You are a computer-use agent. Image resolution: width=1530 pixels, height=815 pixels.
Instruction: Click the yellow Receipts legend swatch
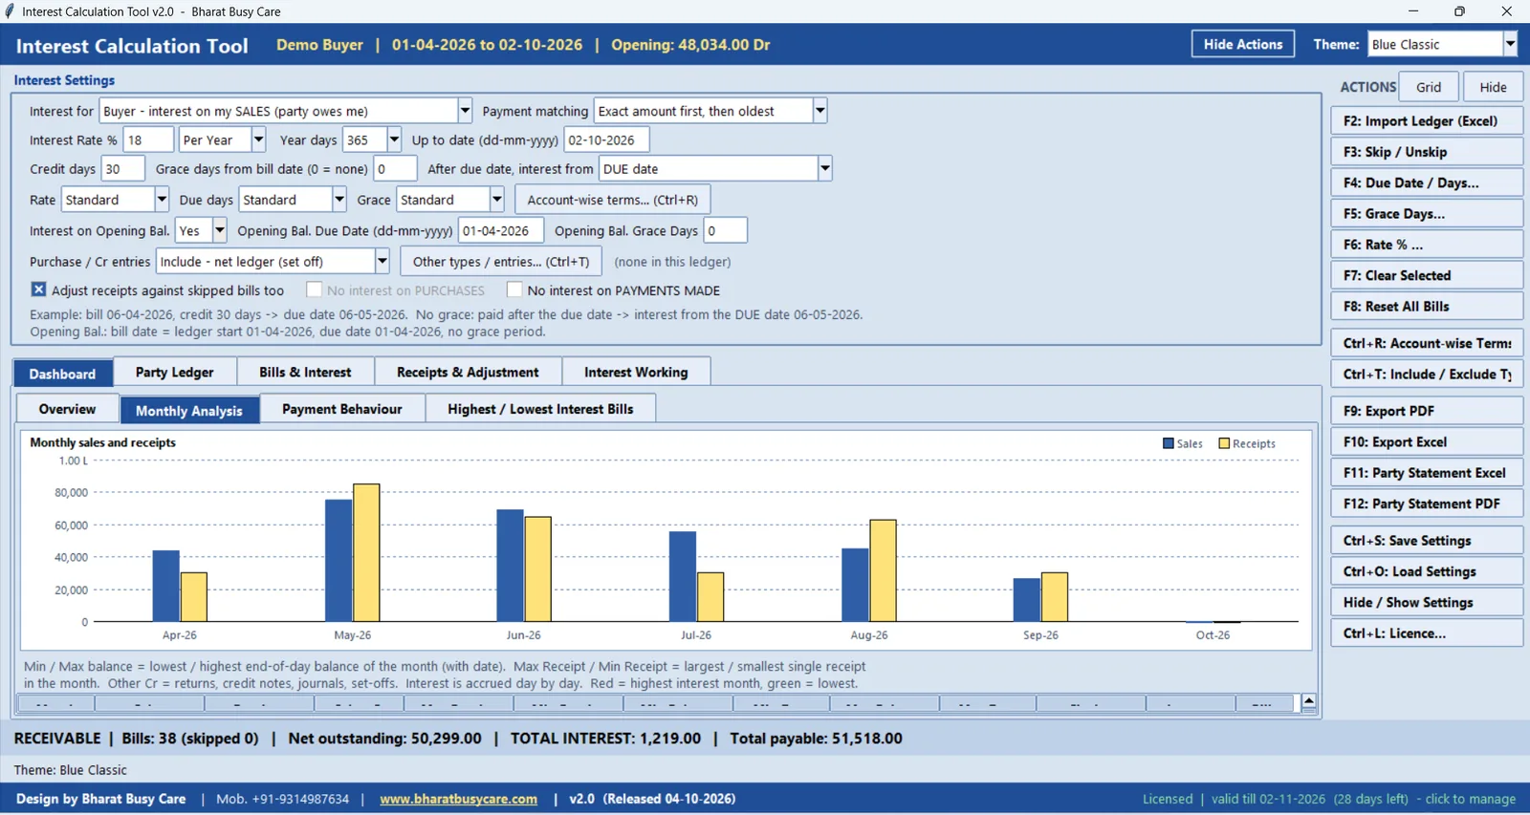tap(1224, 443)
